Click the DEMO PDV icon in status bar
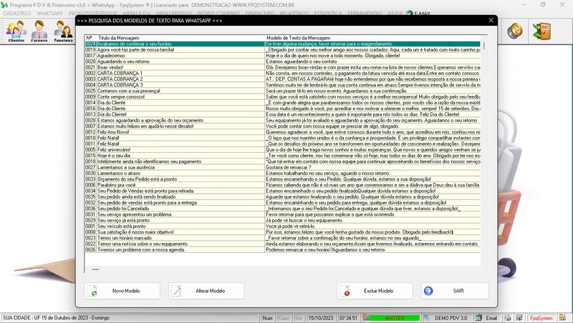Image resolution: width=573 pixels, height=323 pixels. (x=426, y=318)
